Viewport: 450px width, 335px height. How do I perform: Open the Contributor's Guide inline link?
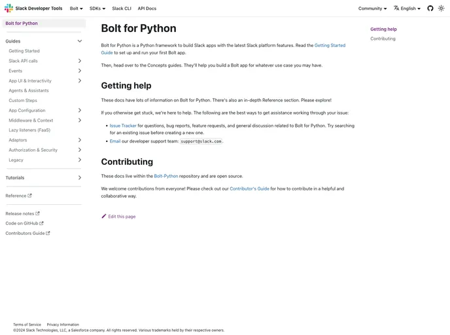point(249,188)
